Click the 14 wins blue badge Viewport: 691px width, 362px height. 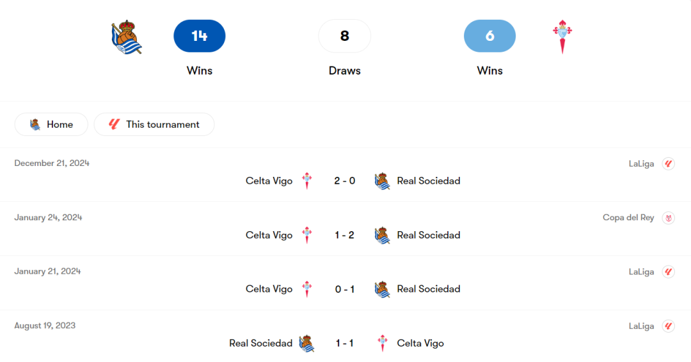200,36
